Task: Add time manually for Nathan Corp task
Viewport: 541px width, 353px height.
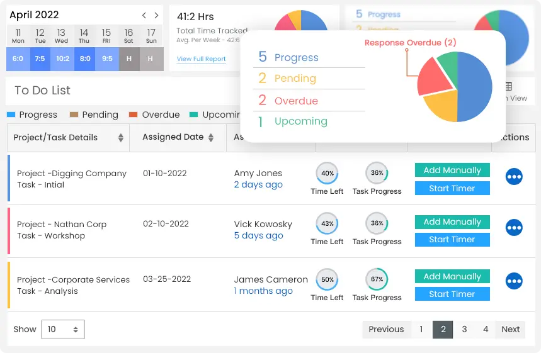Action: 452,221
